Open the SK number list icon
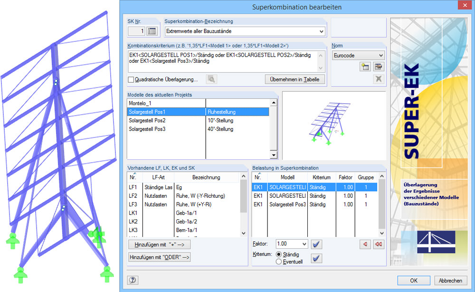Screen dimensions: 475x292 coord(152,31)
